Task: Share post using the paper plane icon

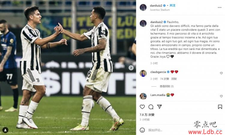Action: [159, 107]
